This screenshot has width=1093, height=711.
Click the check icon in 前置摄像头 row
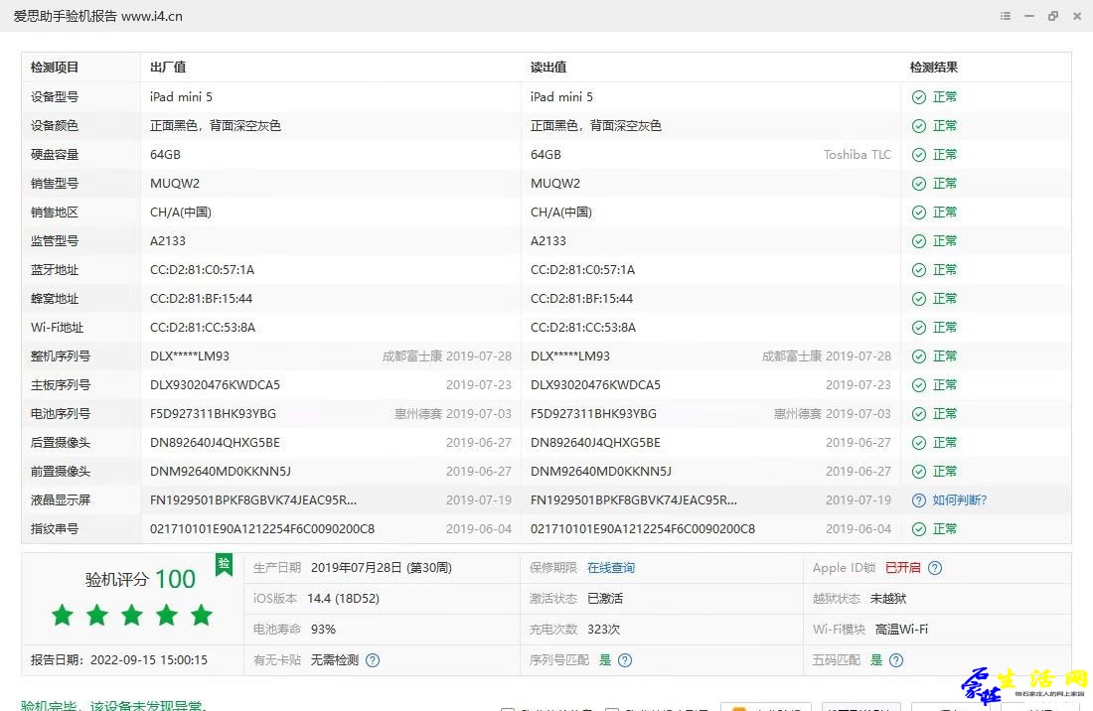tap(919, 472)
